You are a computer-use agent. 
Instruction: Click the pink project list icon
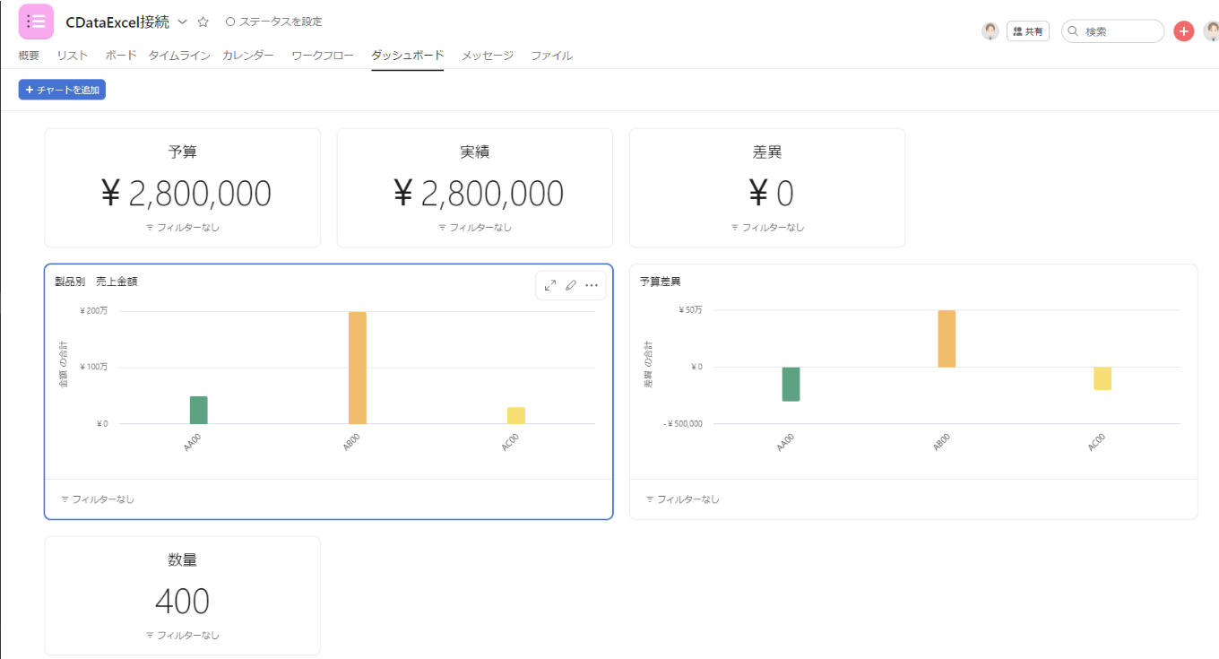point(36,22)
